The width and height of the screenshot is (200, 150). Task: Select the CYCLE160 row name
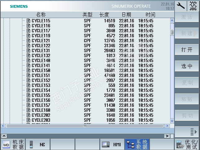click(x=41, y=110)
